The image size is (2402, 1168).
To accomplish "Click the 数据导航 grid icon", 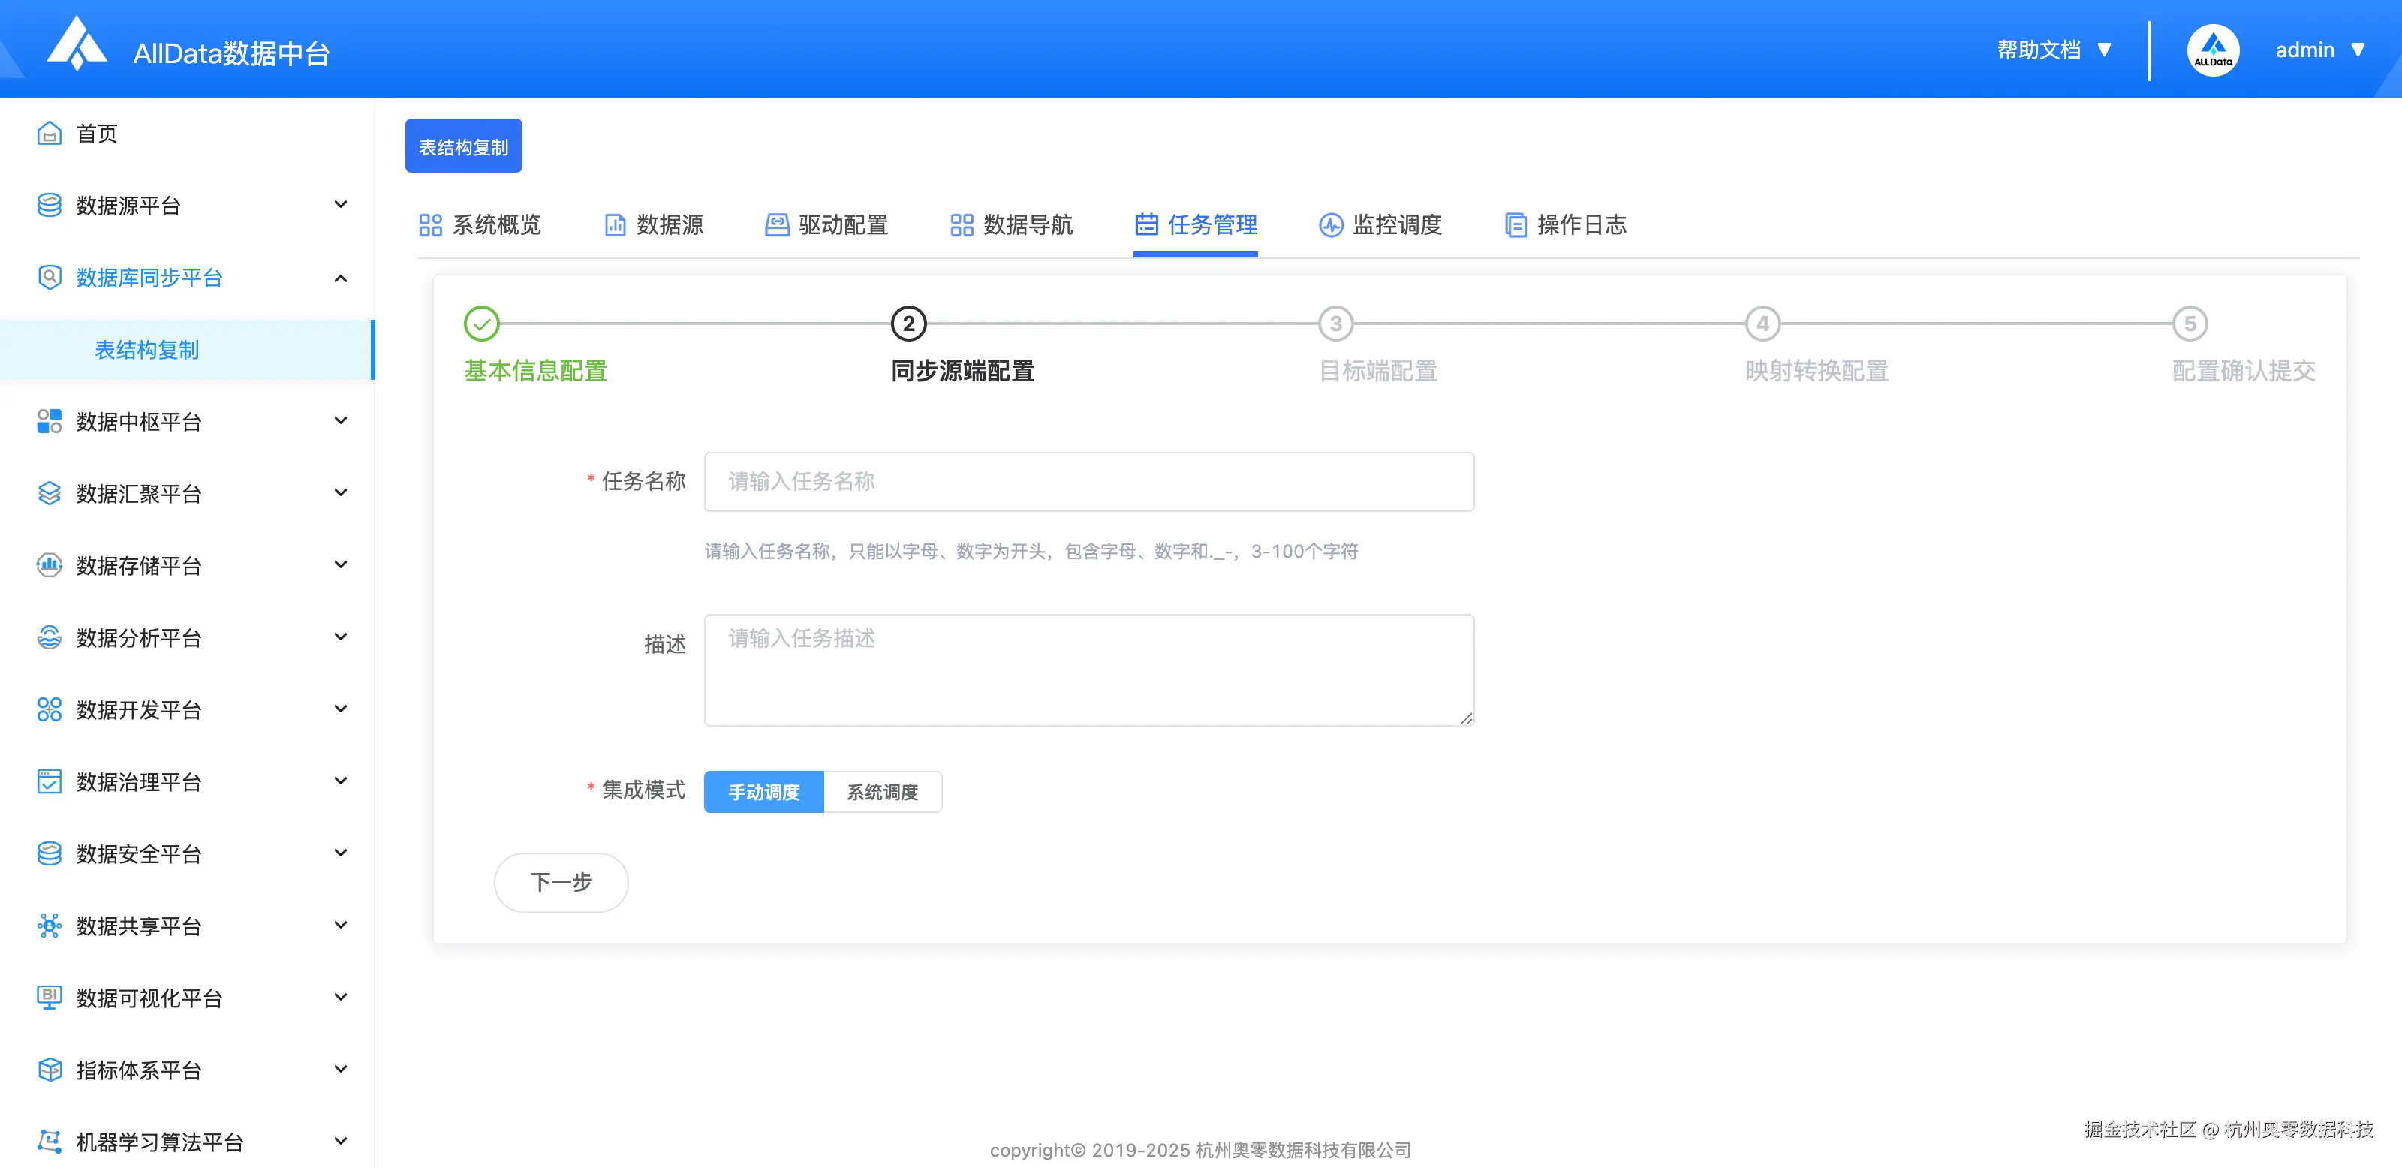I will (x=962, y=224).
